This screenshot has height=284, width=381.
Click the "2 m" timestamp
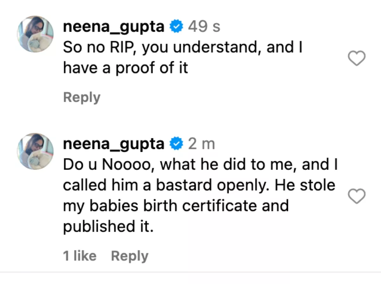[201, 144]
